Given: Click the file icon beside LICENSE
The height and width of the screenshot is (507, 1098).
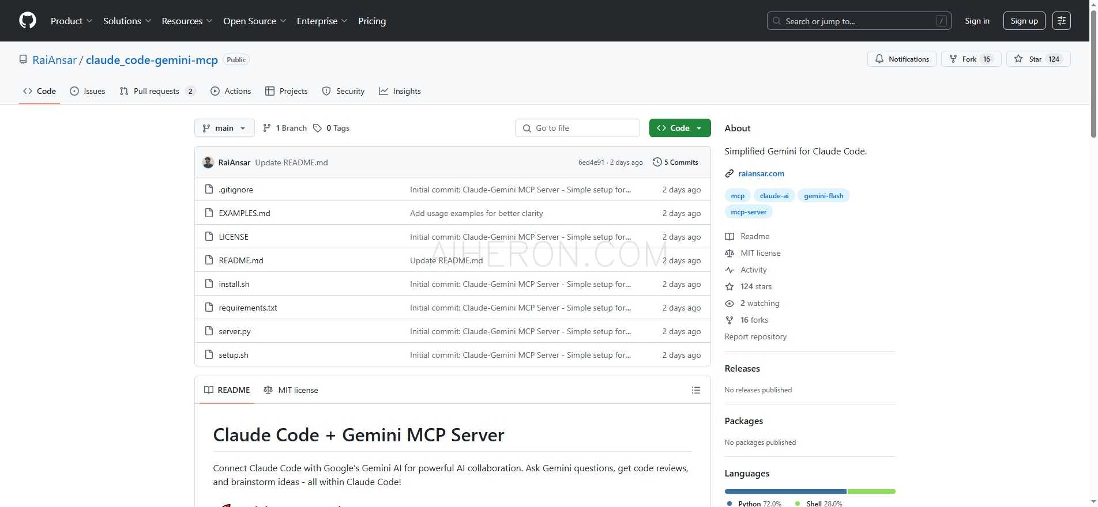Looking at the screenshot, I should (x=209, y=236).
